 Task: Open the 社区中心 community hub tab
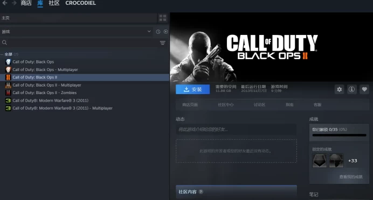click(226, 105)
